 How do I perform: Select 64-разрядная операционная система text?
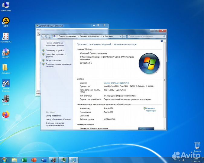[120, 96]
